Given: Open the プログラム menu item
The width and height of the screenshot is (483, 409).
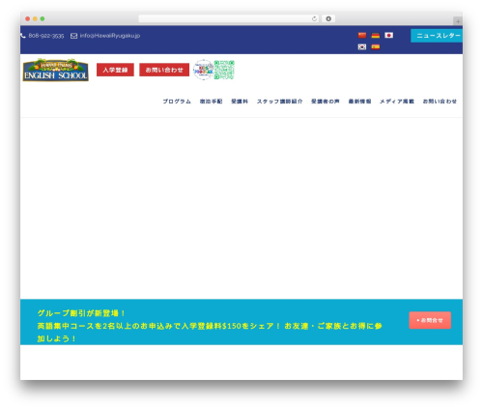Looking at the screenshot, I should (177, 102).
